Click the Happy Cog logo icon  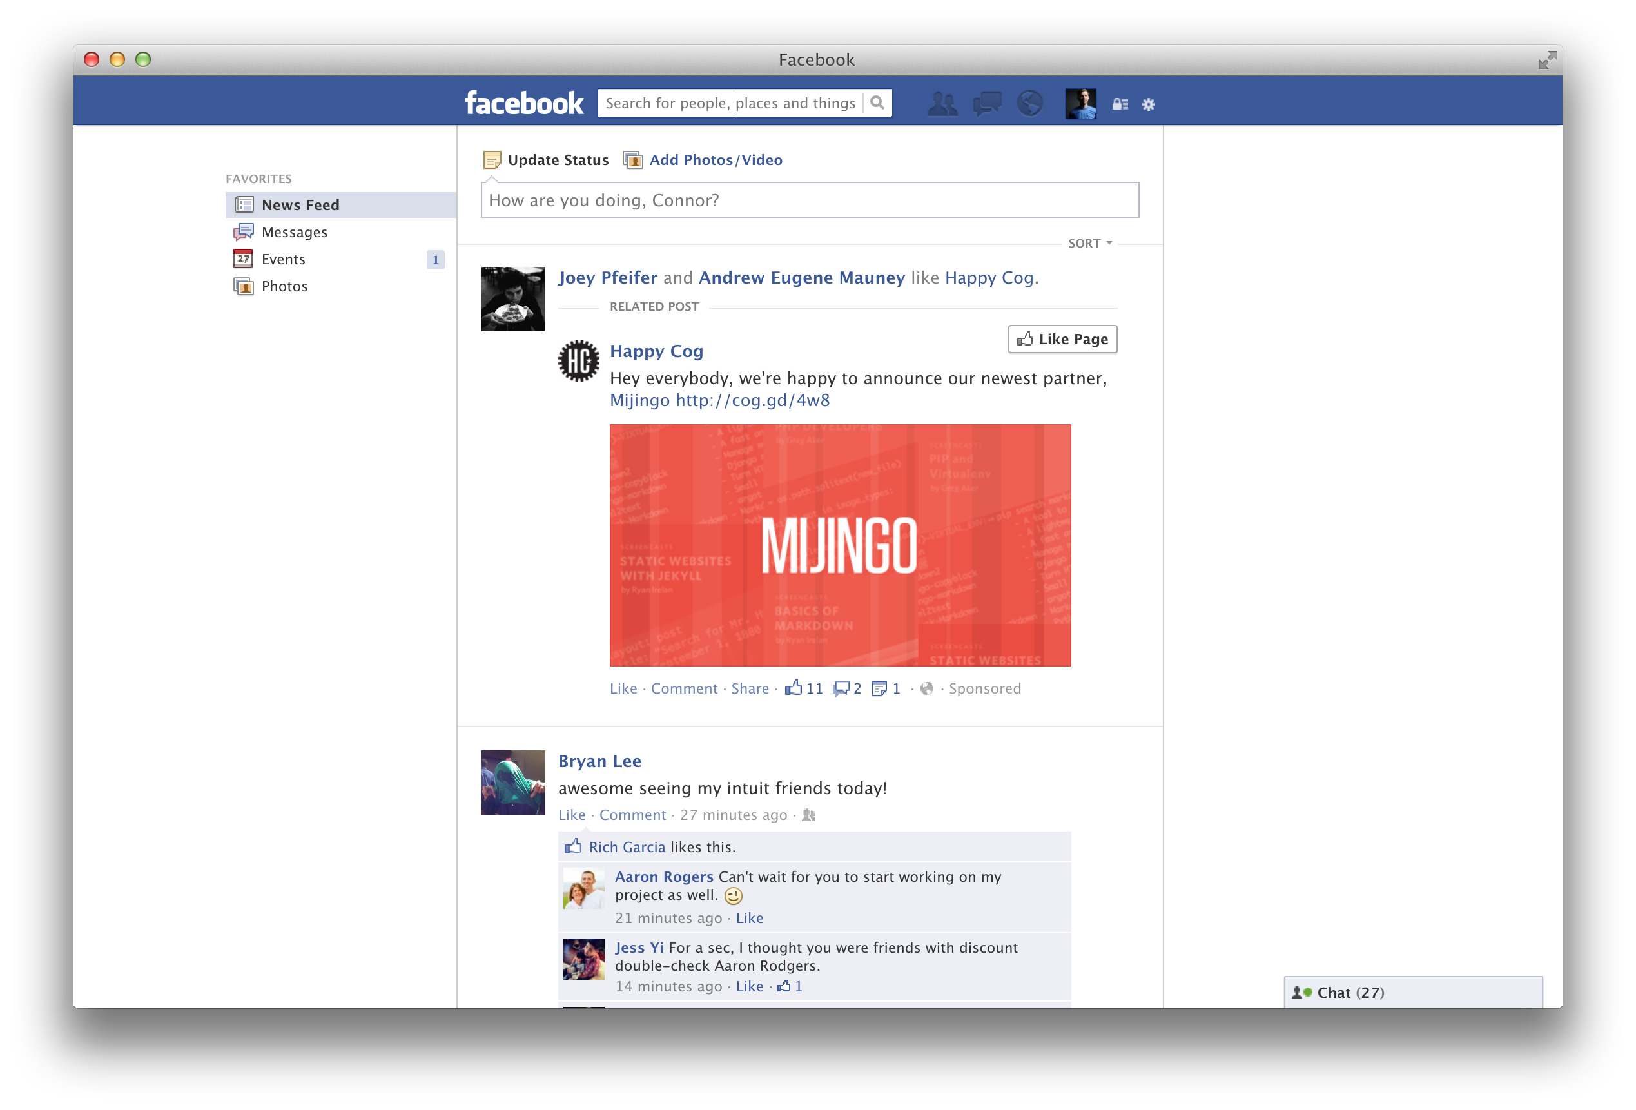[579, 361]
